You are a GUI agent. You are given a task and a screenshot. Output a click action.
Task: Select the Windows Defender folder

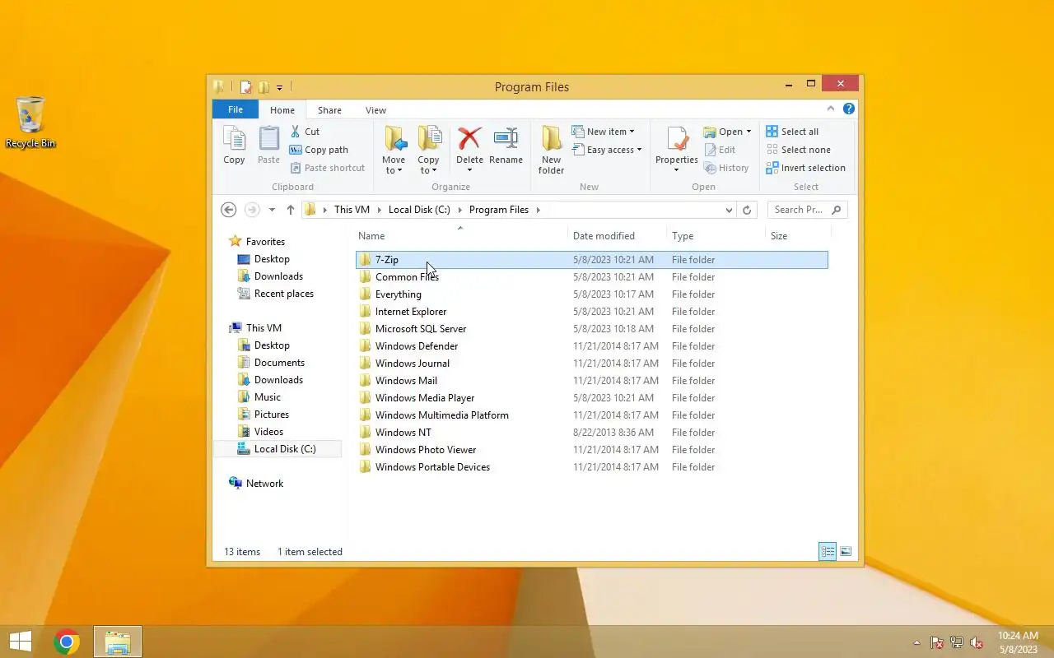pos(591,346)
